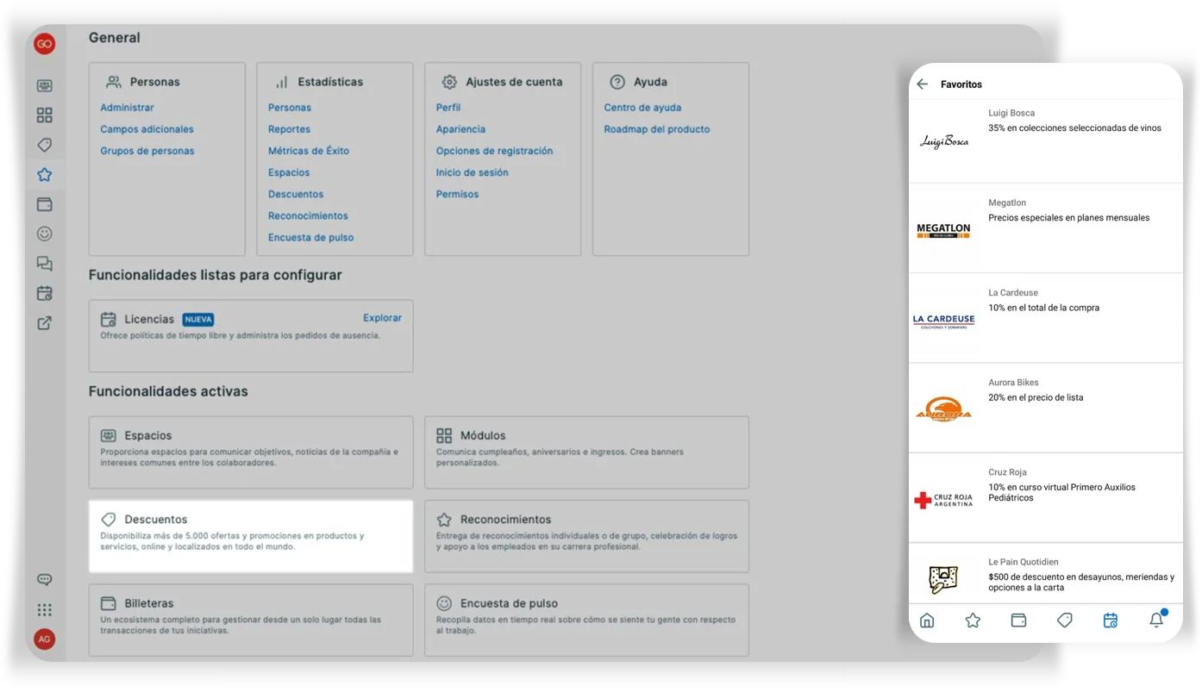Open the Apariencia link

[460, 129]
